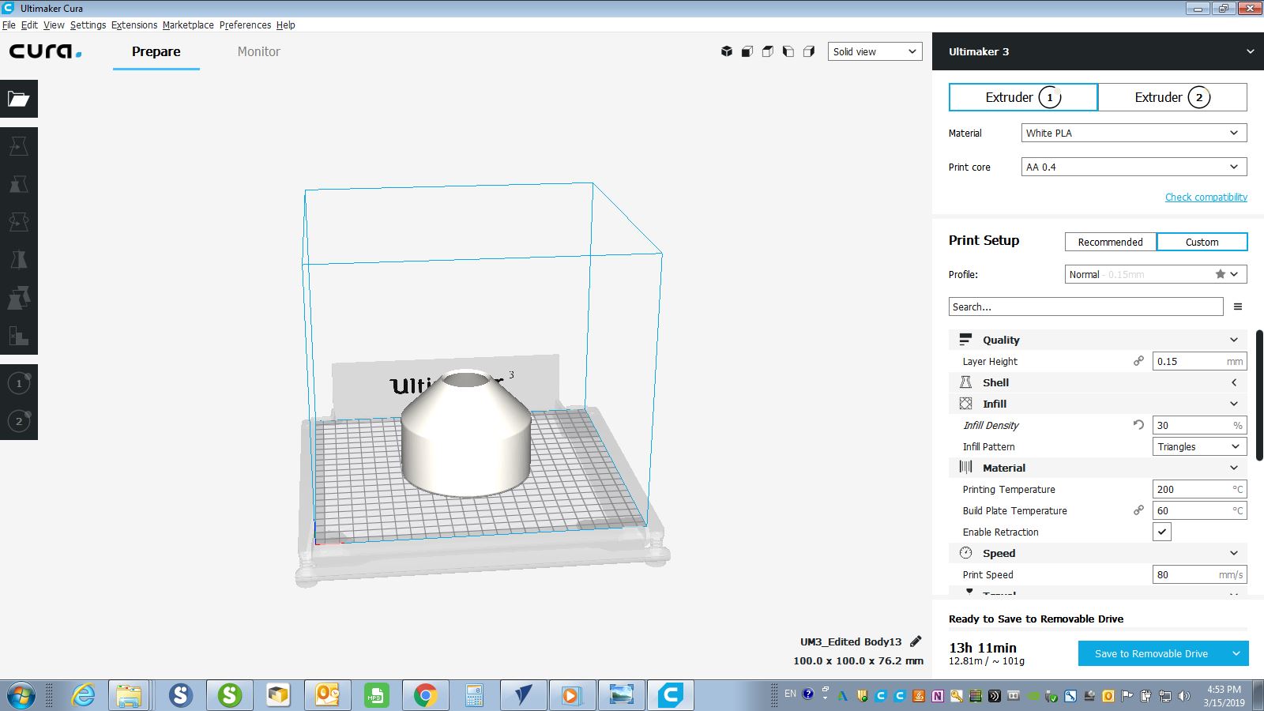Open Internet Explorer from the taskbar
1264x711 pixels.
point(83,695)
